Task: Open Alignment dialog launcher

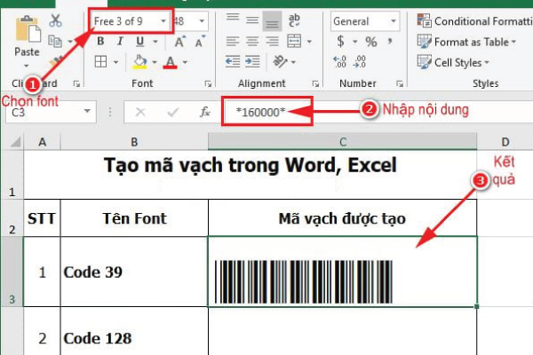Action: [x=315, y=83]
